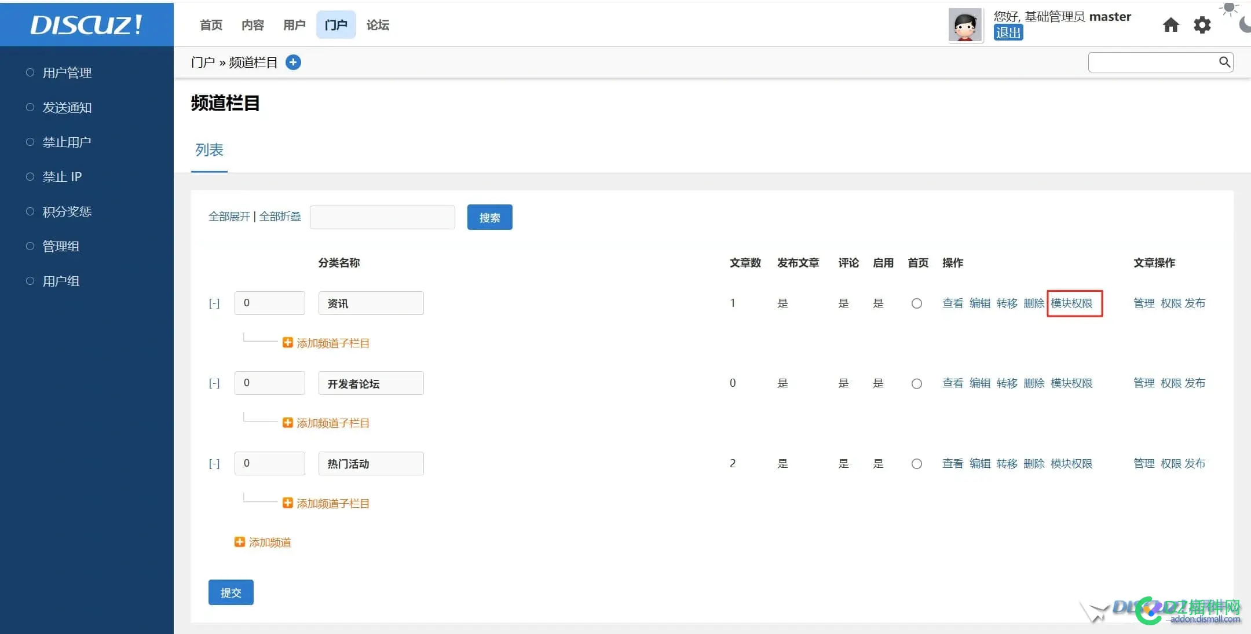Select the 首页 radio for 热门活动 row
This screenshot has width=1251, height=634.
(917, 463)
